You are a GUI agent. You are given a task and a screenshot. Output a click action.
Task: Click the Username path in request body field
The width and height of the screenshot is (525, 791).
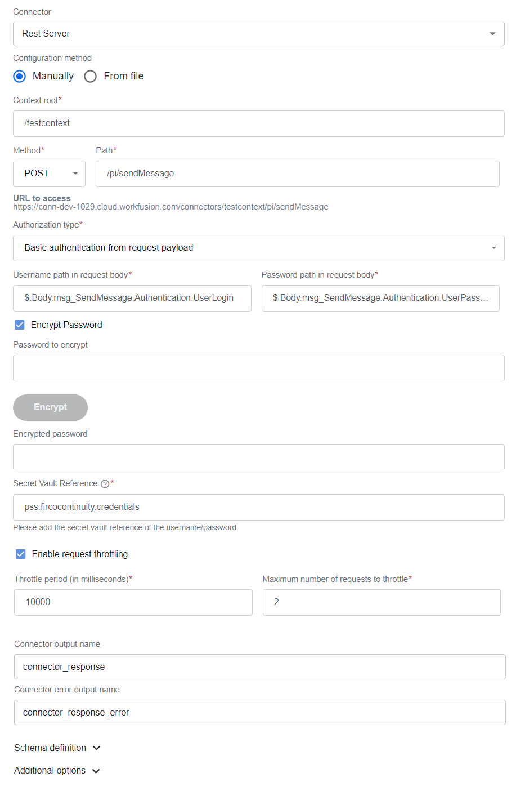pyautogui.click(x=132, y=298)
